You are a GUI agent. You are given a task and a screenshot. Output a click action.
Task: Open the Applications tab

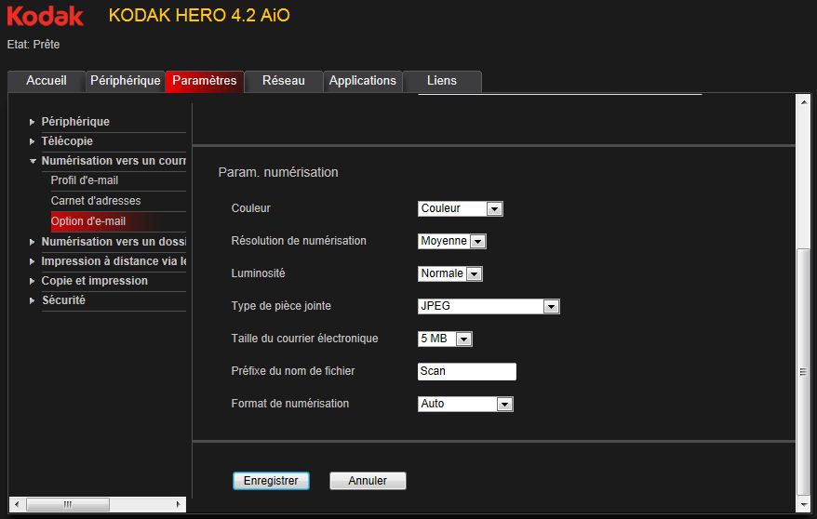click(x=363, y=81)
